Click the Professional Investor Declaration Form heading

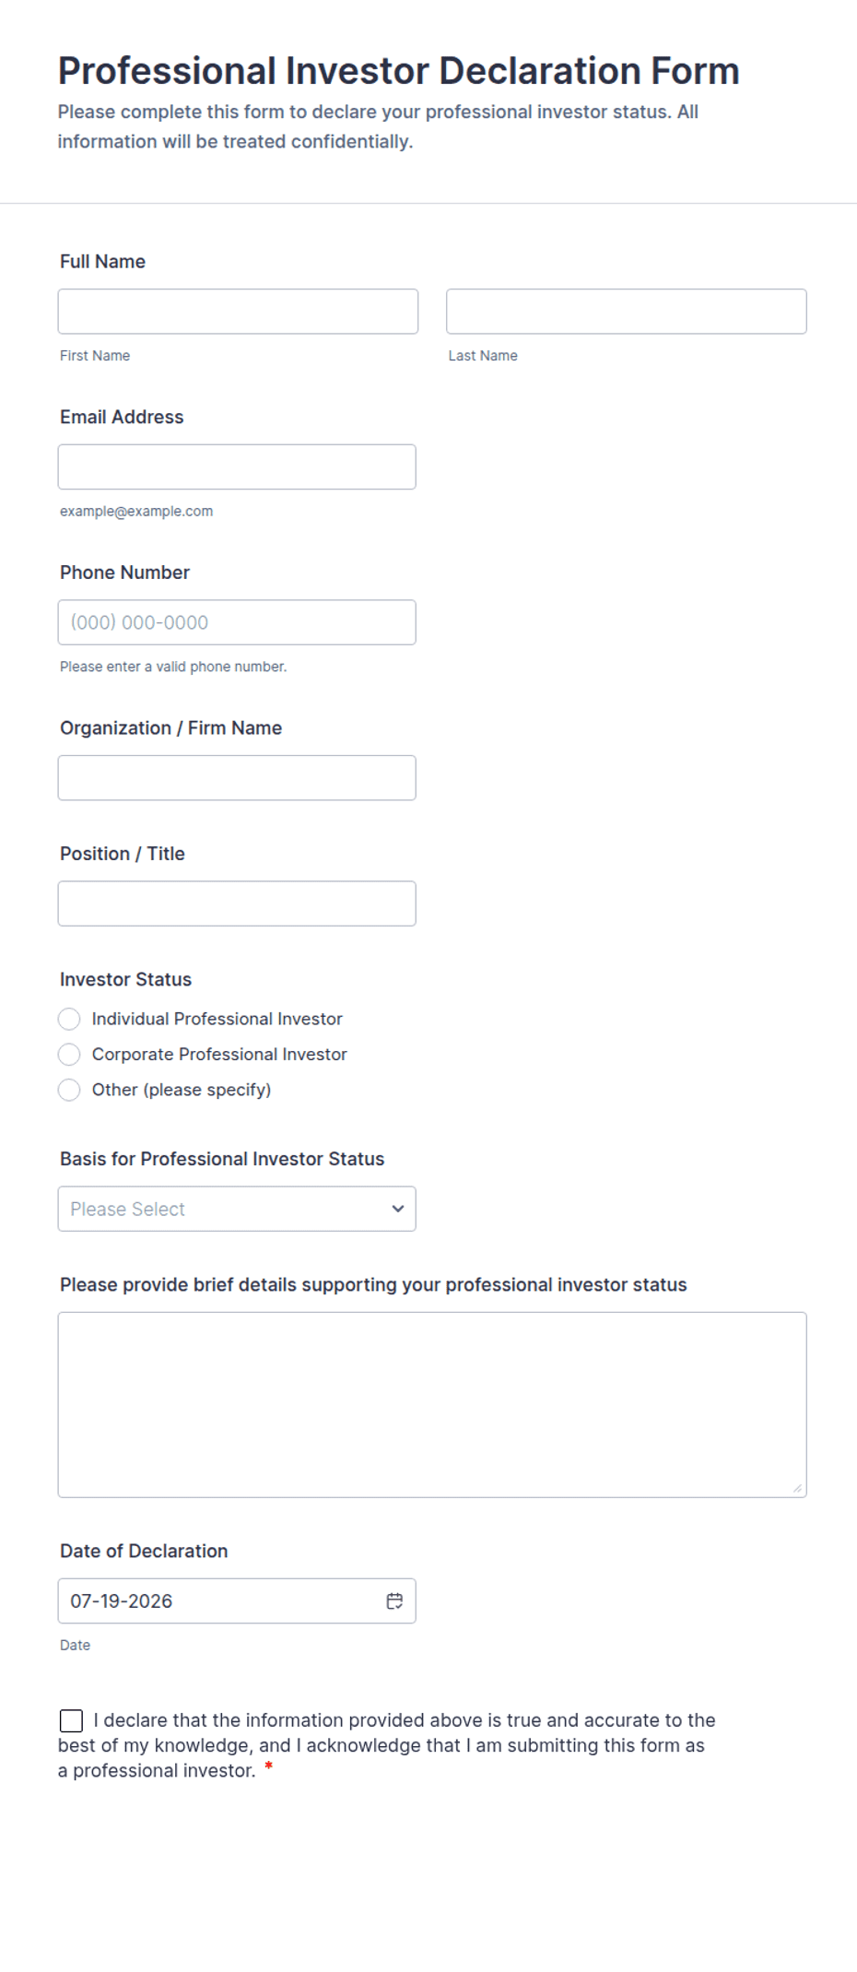398,71
